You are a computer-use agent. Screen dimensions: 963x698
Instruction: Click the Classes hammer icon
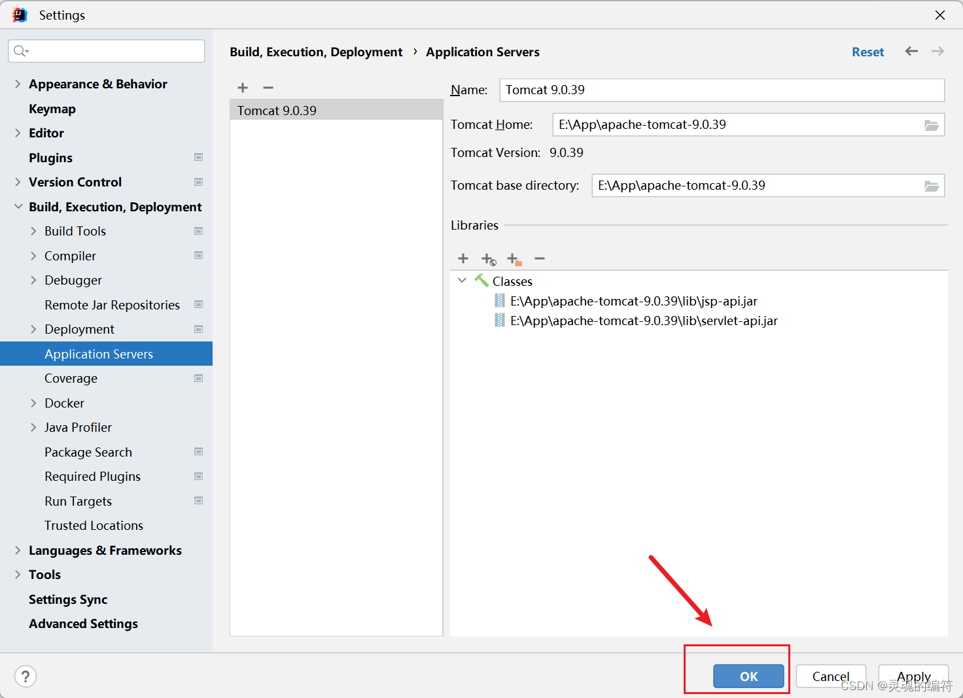481,281
